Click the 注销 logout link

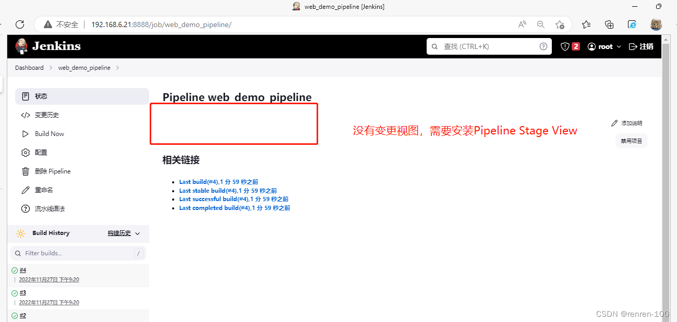click(x=641, y=46)
